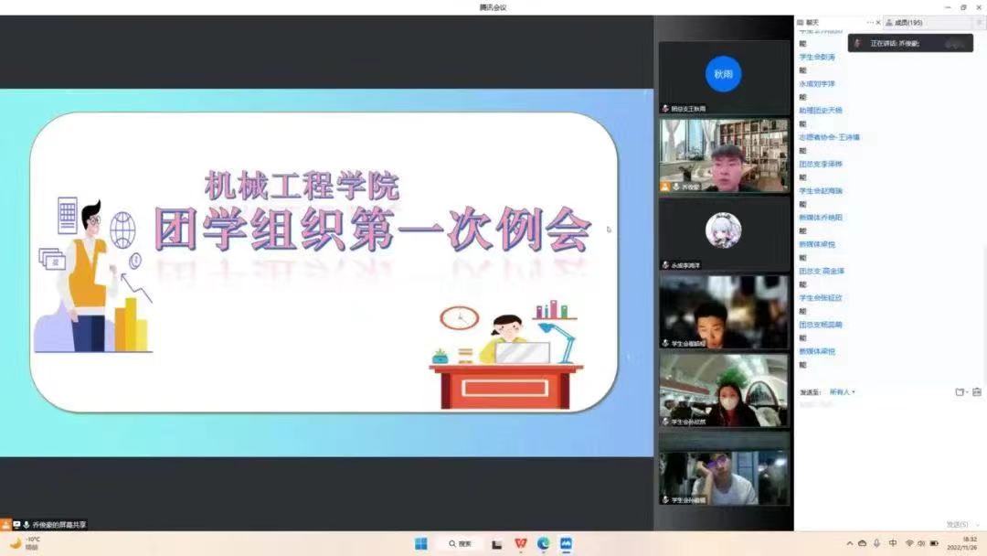Select the anime-avatar participant tile
987x556 pixels.
pyautogui.click(x=724, y=230)
